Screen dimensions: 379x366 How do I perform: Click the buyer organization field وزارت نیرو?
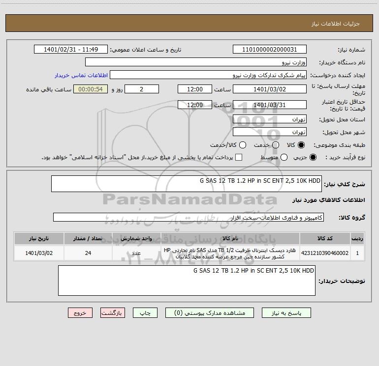point(196,62)
